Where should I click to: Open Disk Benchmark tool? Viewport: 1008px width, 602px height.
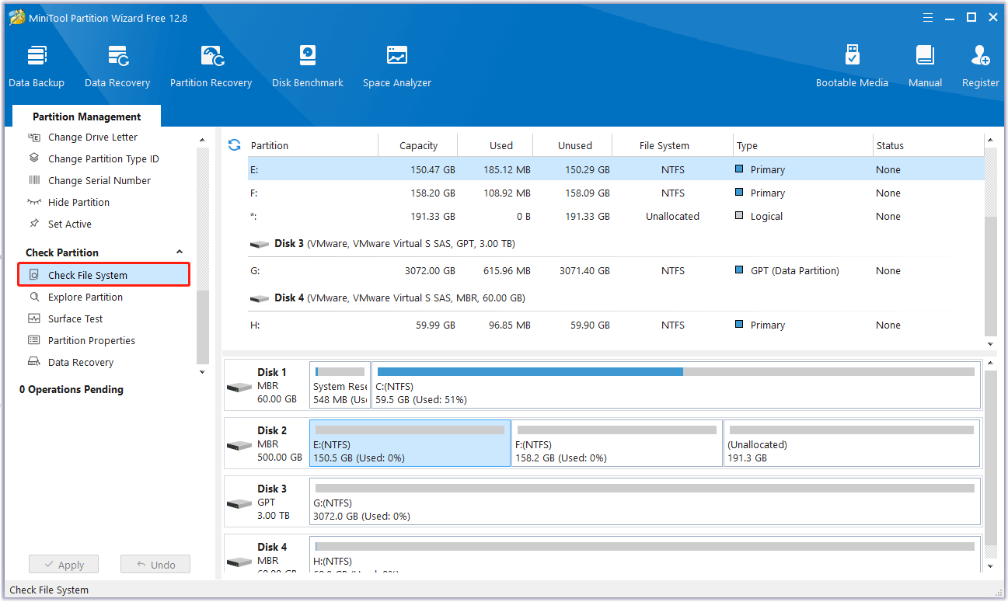pyautogui.click(x=308, y=66)
